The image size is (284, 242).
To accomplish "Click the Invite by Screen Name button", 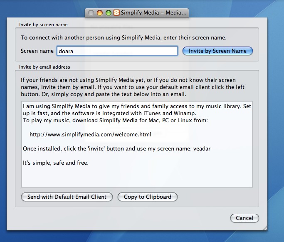I will click(217, 51).
